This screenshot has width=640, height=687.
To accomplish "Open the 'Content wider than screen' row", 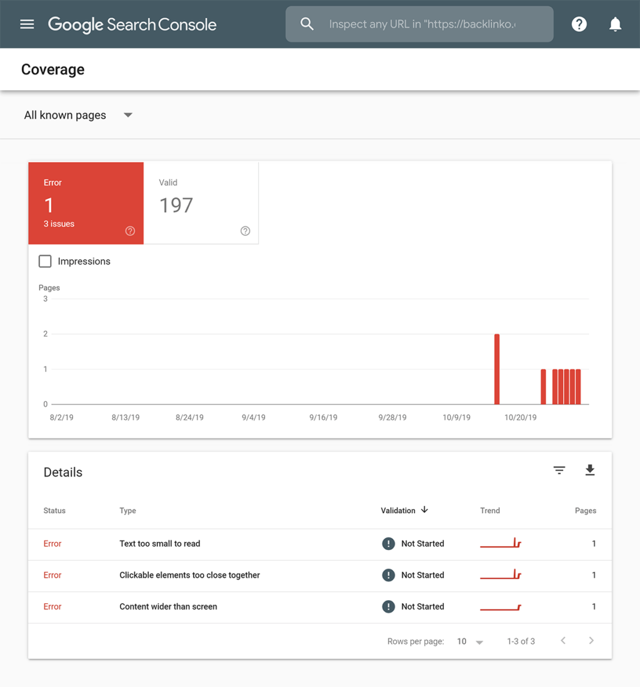I will (168, 606).
